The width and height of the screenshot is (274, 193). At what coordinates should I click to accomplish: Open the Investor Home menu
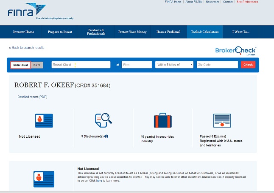pyautogui.click(x=24, y=32)
